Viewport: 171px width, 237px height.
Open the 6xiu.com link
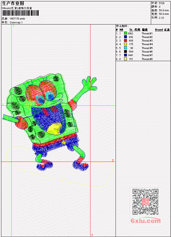click(x=146, y=221)
